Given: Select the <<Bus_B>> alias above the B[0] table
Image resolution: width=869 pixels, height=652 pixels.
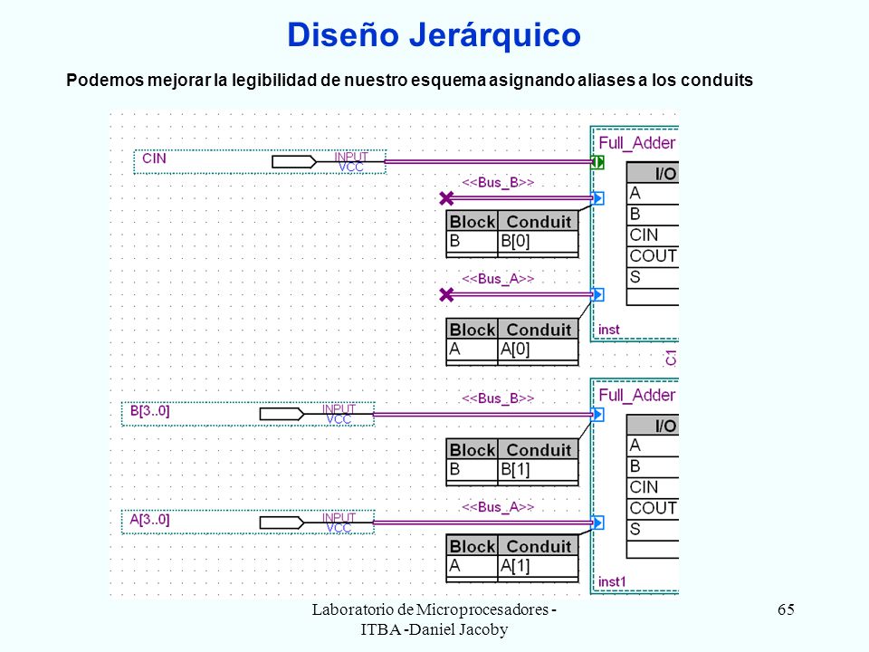Looking at the screenshot, I should click(x=498, y=182).
